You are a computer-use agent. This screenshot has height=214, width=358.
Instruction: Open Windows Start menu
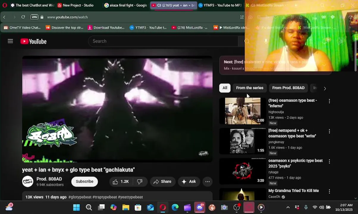pyautogui.click(x=76, y=207)
